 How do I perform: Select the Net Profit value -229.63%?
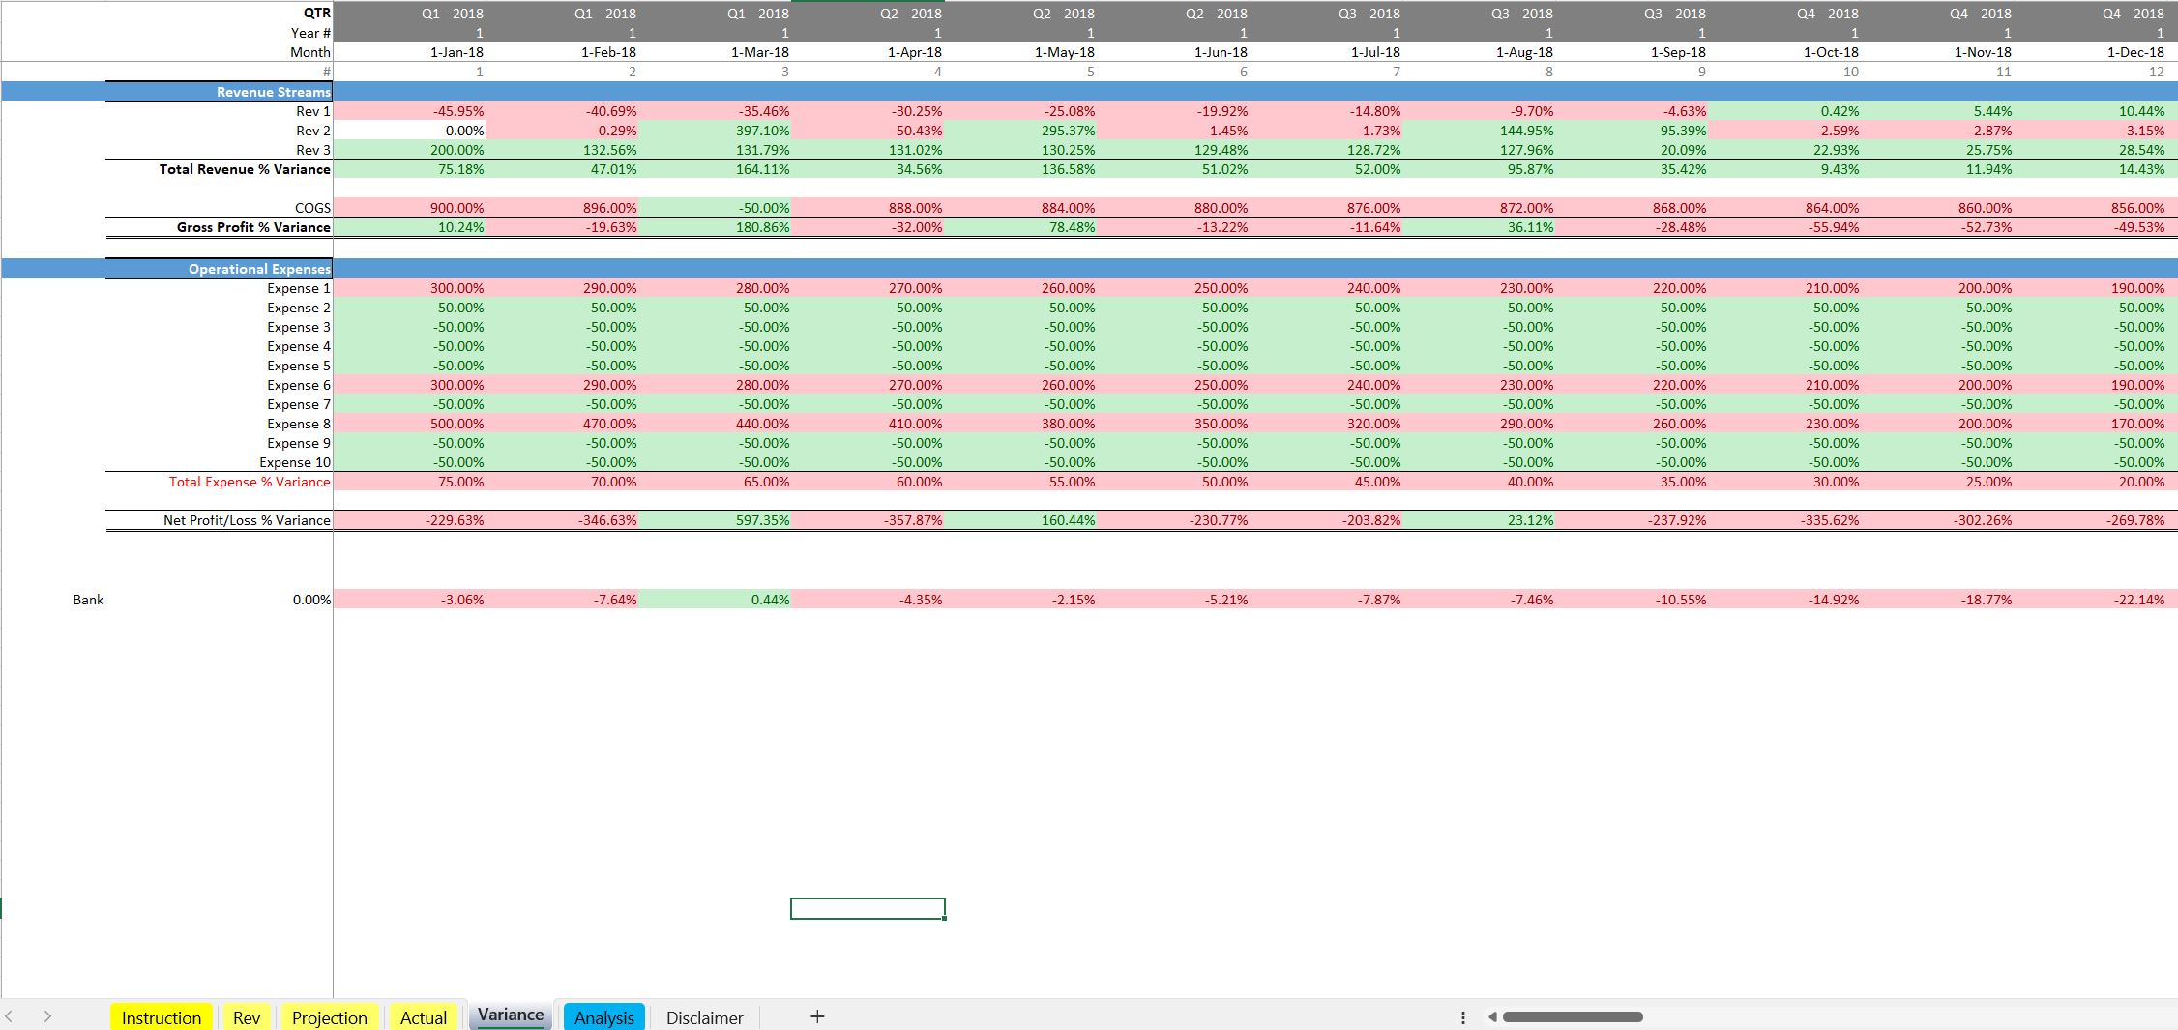tap(409, 520)
